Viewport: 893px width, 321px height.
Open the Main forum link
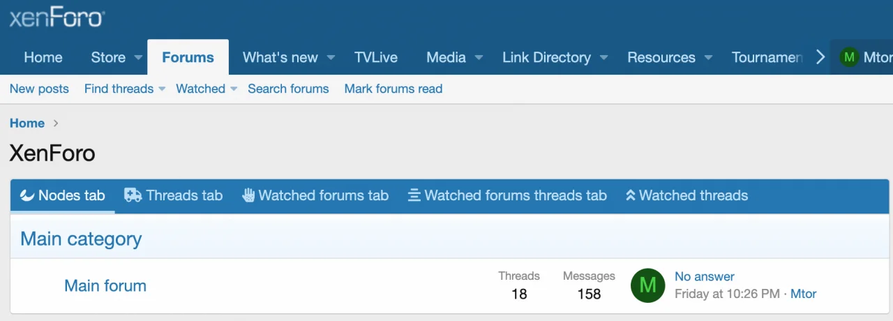(105, 285)
